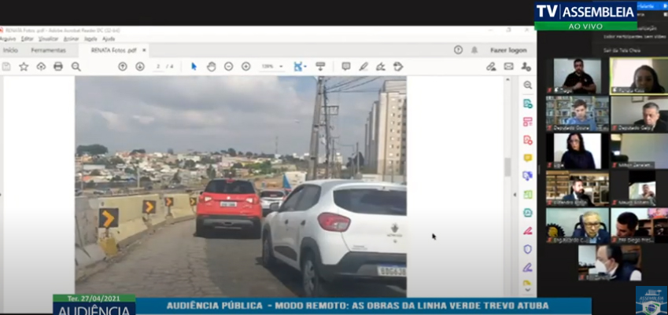Click the Fazer logon button
Image resolution: width=668 pixels, height=315 pixels.
click(x=508, y=49)
